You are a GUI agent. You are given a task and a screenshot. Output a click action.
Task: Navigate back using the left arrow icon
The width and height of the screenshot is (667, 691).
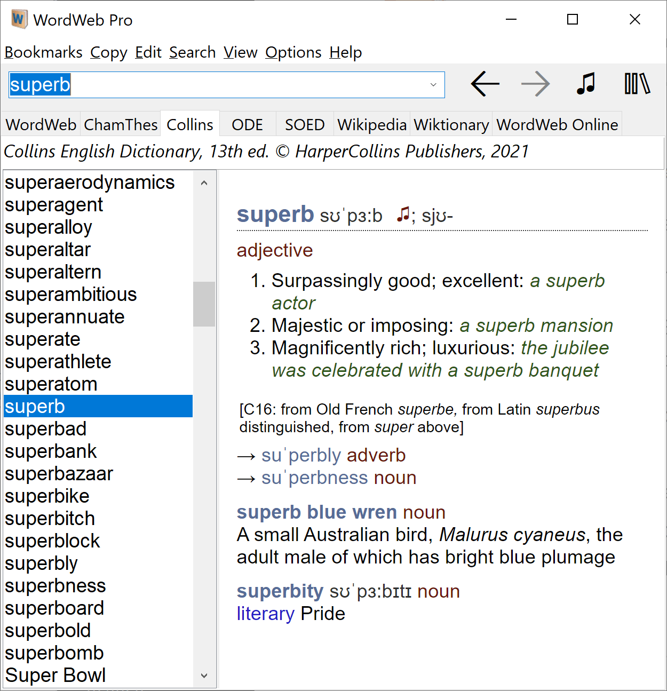pos(485,84)
